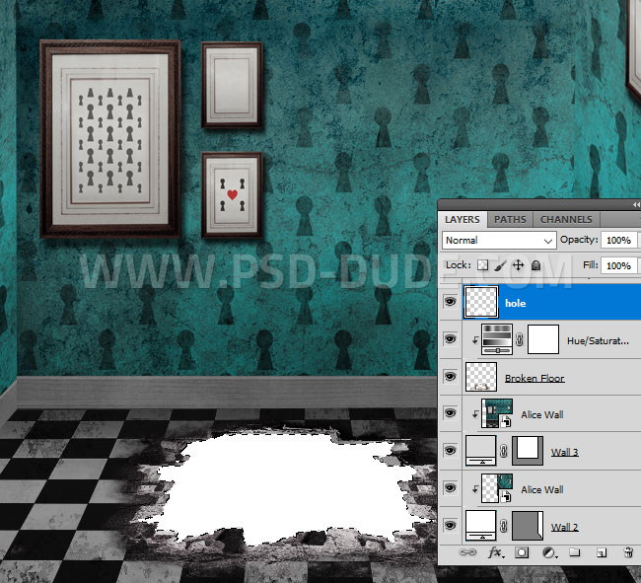Viewport: 641px width, 583px height.
Task: Switch to the Paths tab
Action: 510,219
